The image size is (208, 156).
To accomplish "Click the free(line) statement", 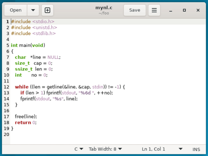I will click(26, 116).
